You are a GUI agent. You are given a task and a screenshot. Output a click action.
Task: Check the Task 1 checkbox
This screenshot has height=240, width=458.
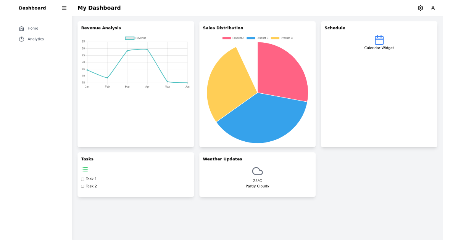pyautogui.click(x=82, y=179)
